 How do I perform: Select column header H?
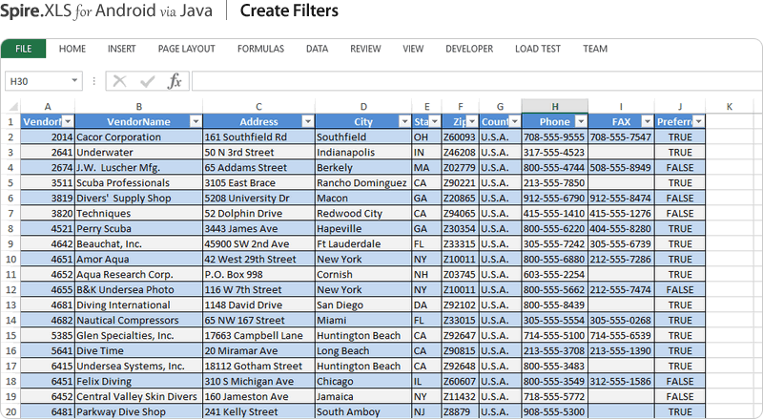coord(554,106)
